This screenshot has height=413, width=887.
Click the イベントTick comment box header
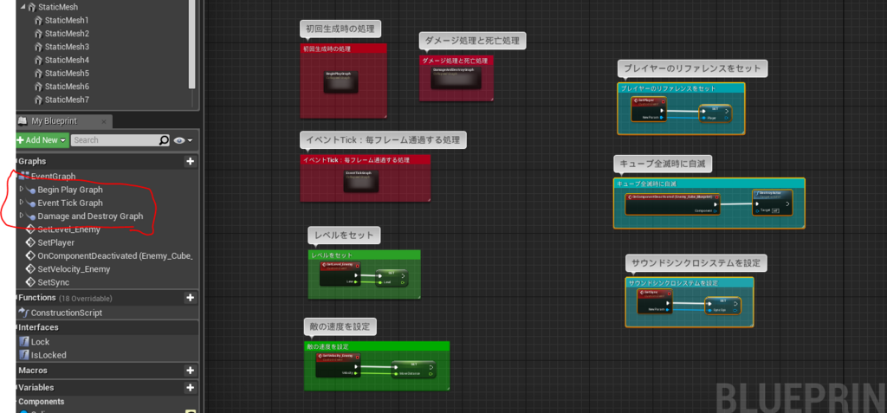click(x=365, y=159)
